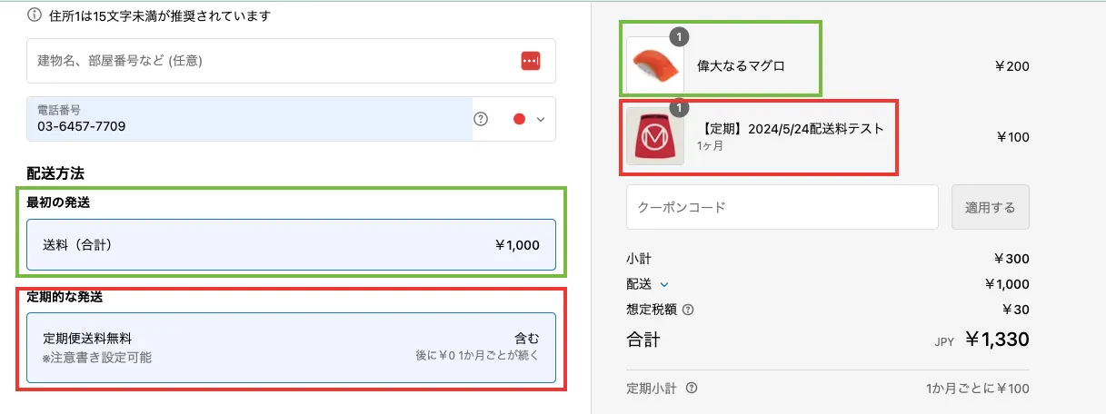
Task: Click the Japan flag red circle icon
Action: [520, 119]
